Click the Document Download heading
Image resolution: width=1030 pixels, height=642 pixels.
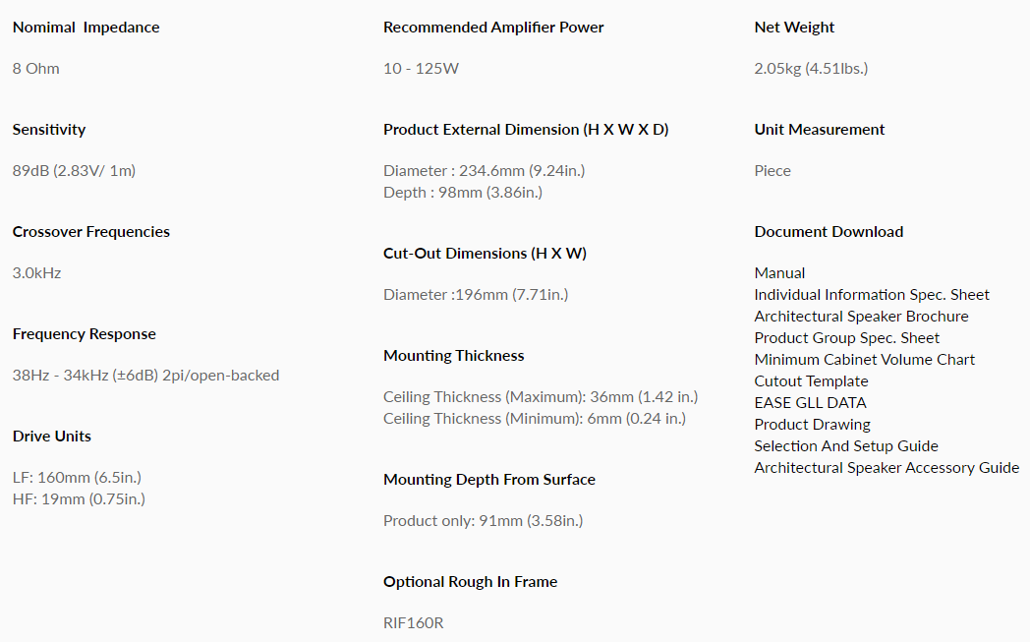tap(829, 232)
